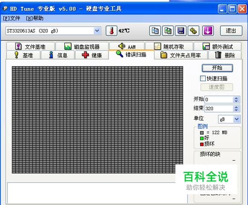Open the options gears icon

point(193,31)
